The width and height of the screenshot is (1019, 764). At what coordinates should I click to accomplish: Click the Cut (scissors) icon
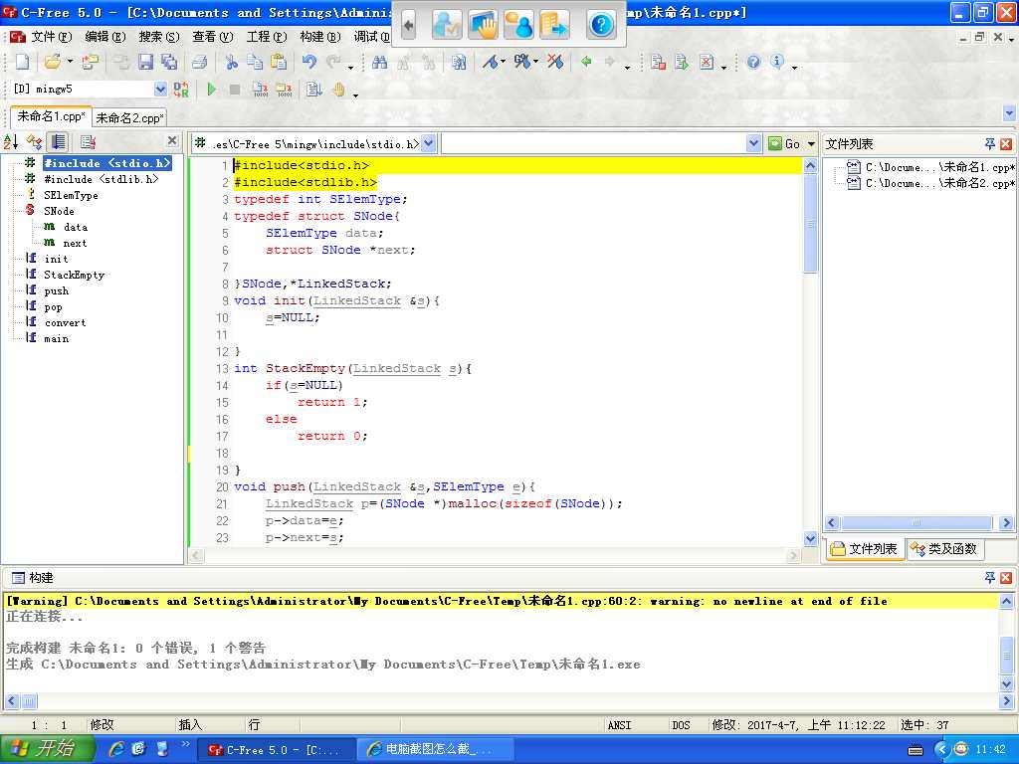pos(231,62)
